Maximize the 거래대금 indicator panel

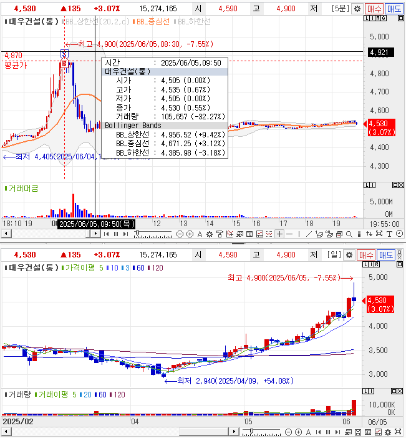click(395, 185)
